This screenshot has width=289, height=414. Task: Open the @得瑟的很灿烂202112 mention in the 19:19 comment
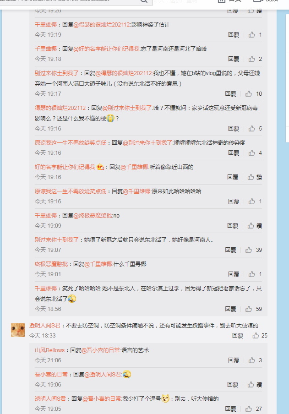[102, 25]
